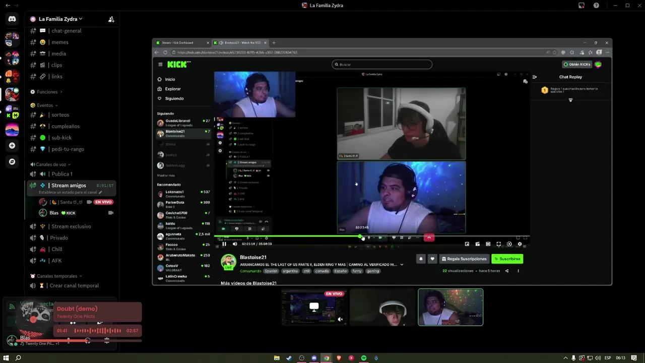Open GuadaLibrandi channel in Siguiendo list

click(183, 123)
